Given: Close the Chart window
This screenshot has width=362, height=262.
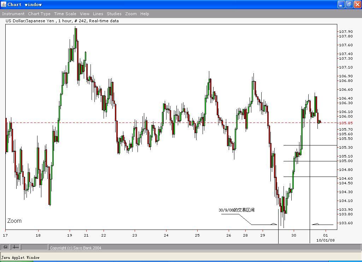Looking at the screenshot, I should (x=357, y=4).
